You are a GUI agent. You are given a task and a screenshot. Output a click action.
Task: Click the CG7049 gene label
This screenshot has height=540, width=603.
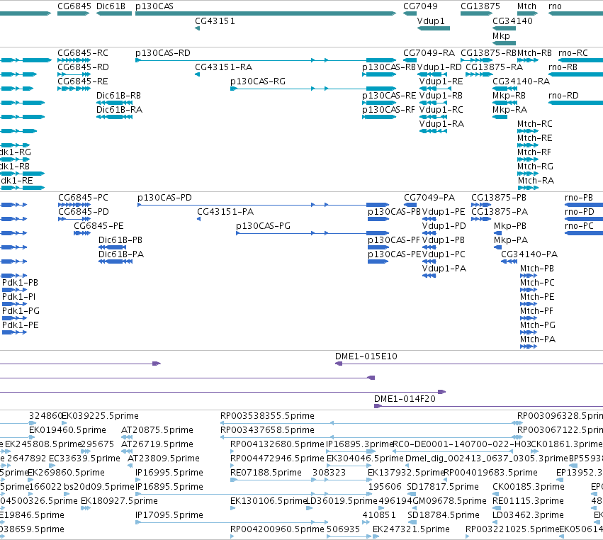(x=420, y=6)
